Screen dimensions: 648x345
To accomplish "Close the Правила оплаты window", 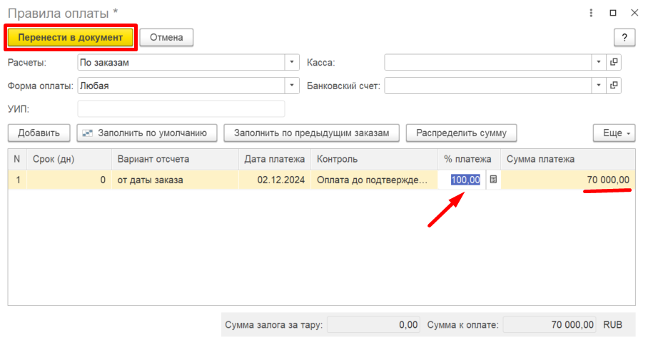I will point(634,14).
